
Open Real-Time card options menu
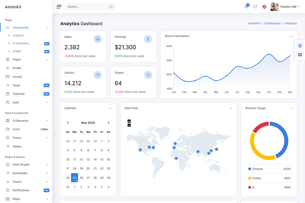231,108
